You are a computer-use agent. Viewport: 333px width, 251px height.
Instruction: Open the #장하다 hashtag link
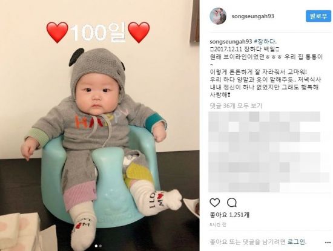pos(265,41)
